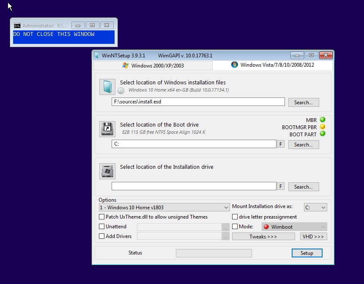Click the yellow BOOTMGR PBR status light
This screenshot has width=364, height=284.
click(x=321, y=127)
